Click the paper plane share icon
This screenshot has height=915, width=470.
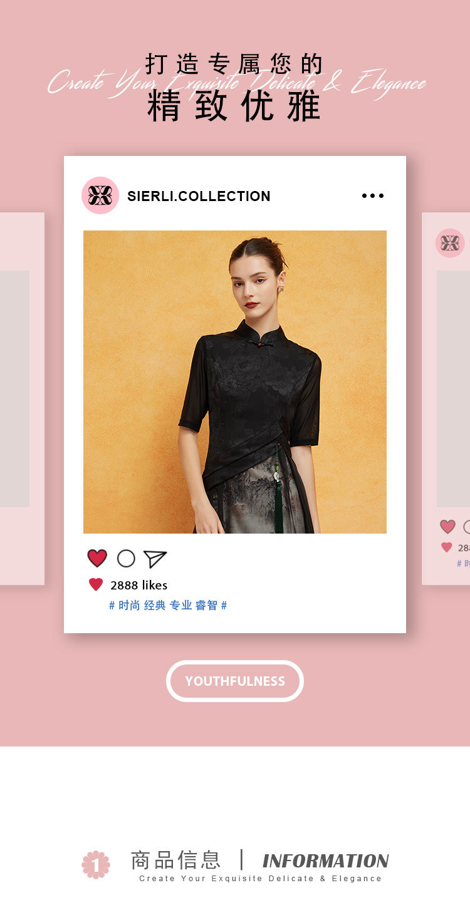click(x=155, y=559)
